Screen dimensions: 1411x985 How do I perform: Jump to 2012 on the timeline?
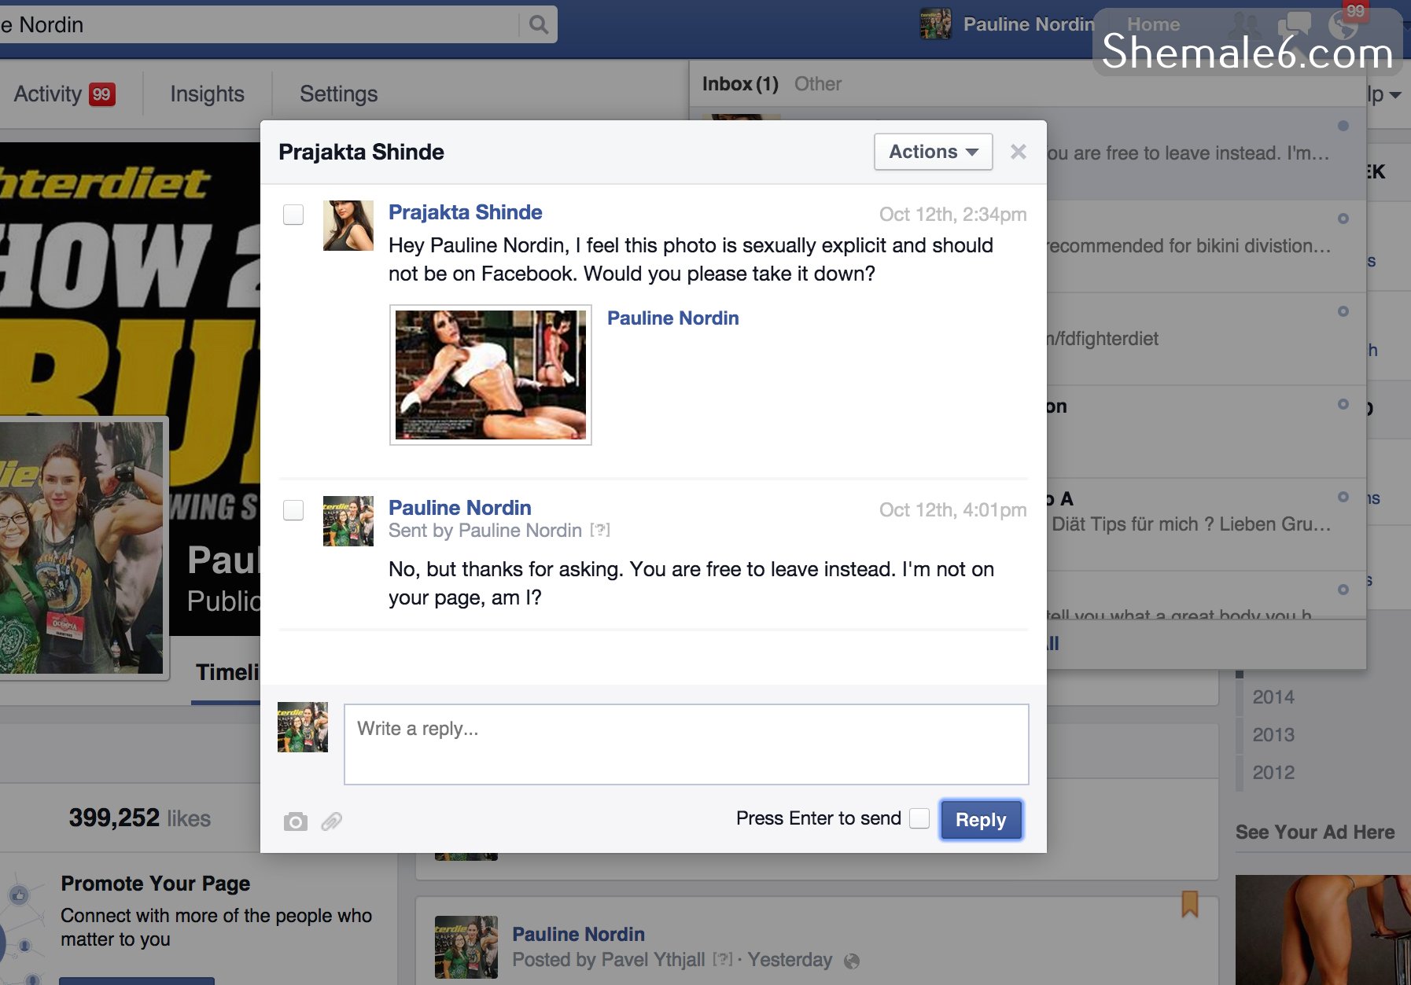[x=1273, y=773]
